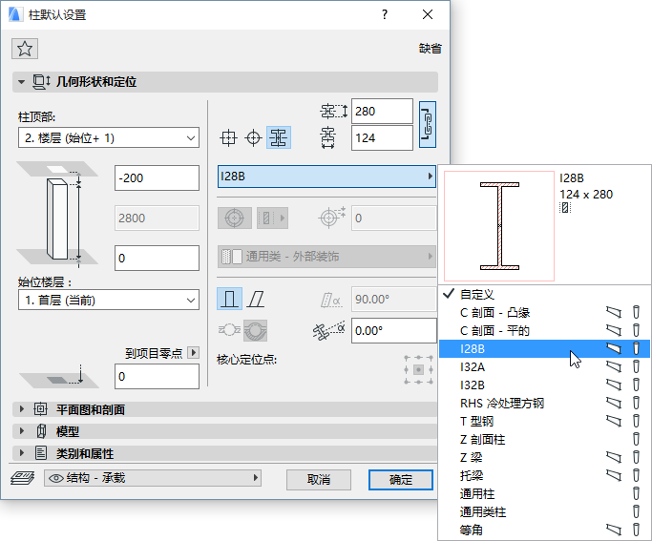Click the 确定 button
Screen dimensions: 652x541
(400, 480)
